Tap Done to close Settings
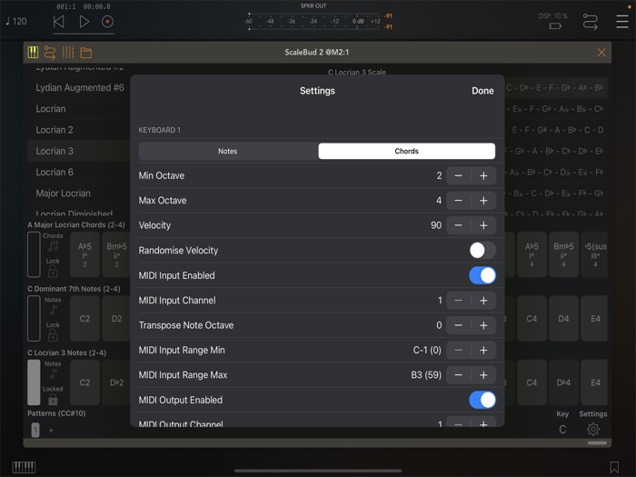The image size is (636, 477). coord(482,91)
